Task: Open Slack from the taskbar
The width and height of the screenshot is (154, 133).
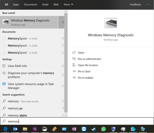Action: tap(35, 129)
